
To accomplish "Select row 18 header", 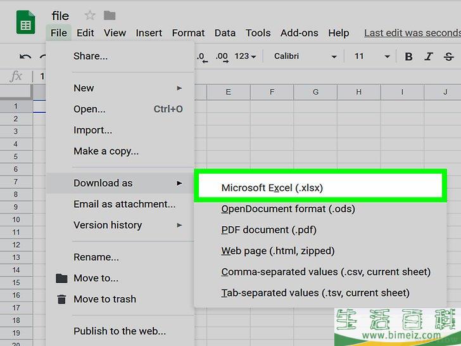I will click(x=16, y=321).
